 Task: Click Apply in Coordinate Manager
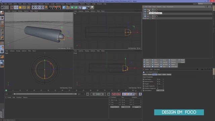tap(137, 107)
